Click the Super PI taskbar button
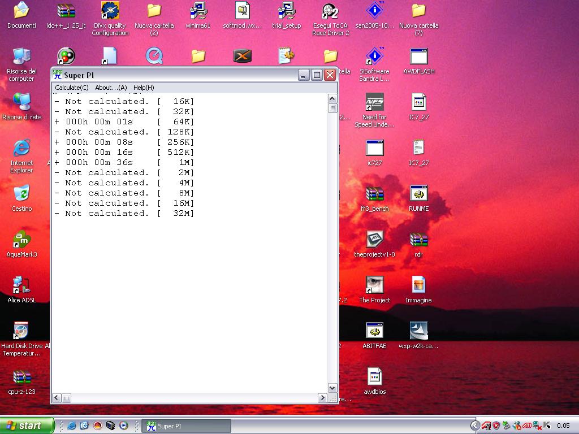The image size is (579, 434). pyautogui.click(x=185, y=426)
